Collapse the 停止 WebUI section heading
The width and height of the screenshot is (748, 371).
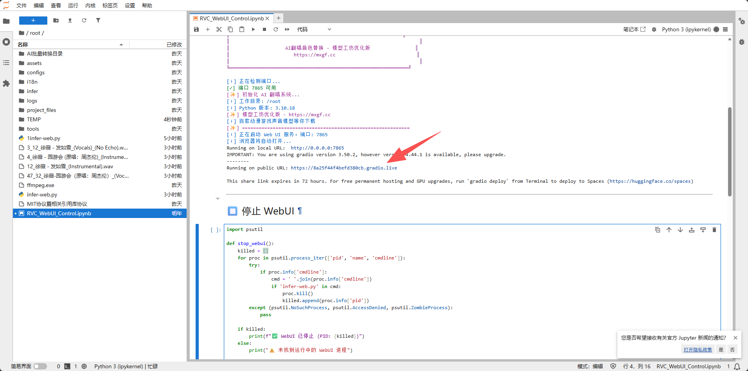[218, 199]
